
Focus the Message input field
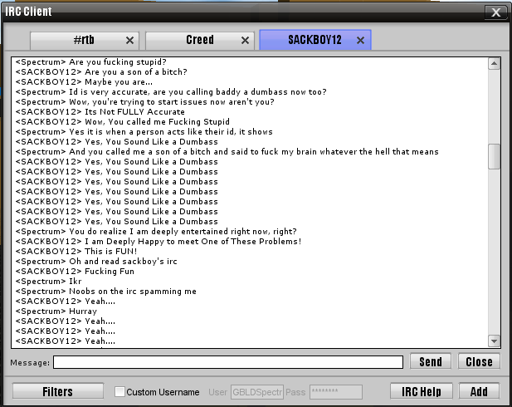(228, 362)
